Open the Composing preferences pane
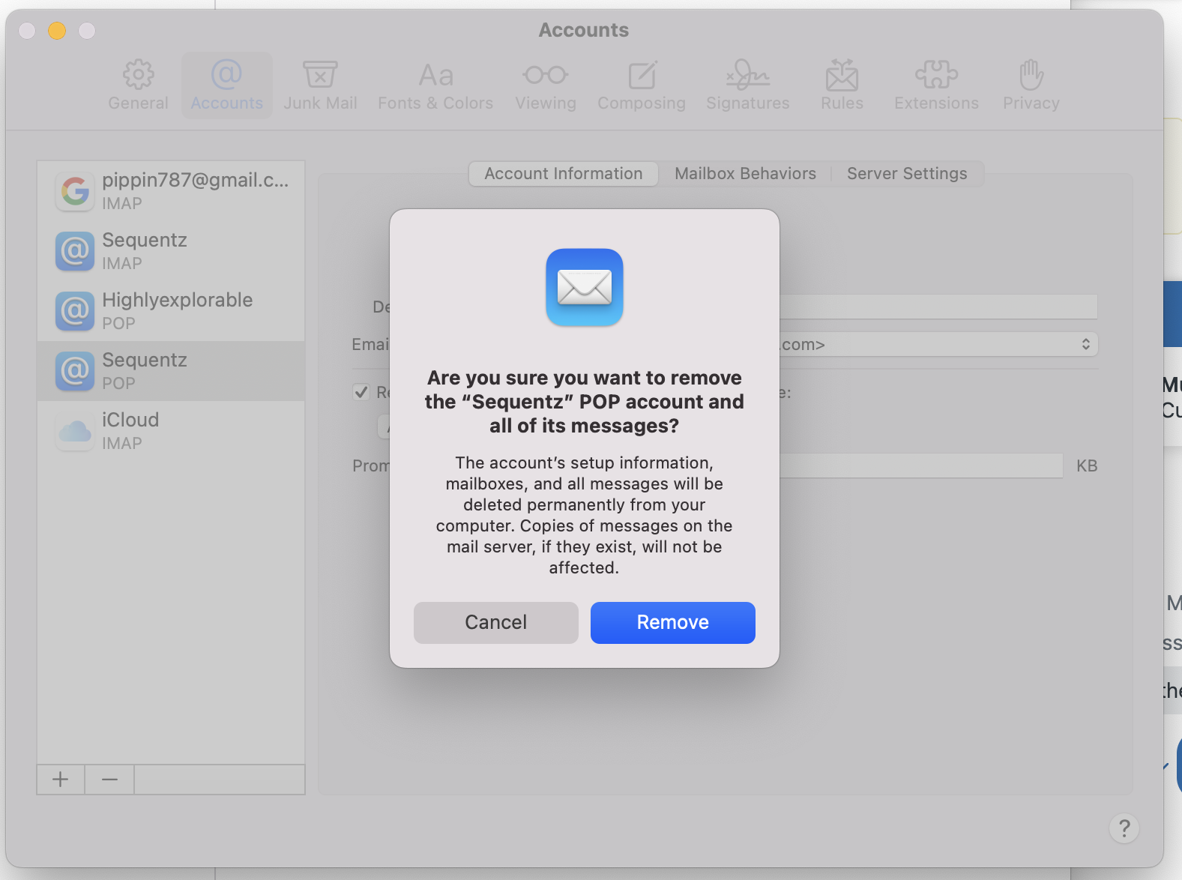The image size is (1182, 880). (642, 85)
